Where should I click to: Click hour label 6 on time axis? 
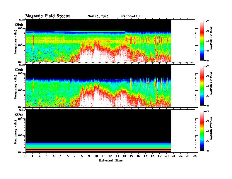[68, 156]
